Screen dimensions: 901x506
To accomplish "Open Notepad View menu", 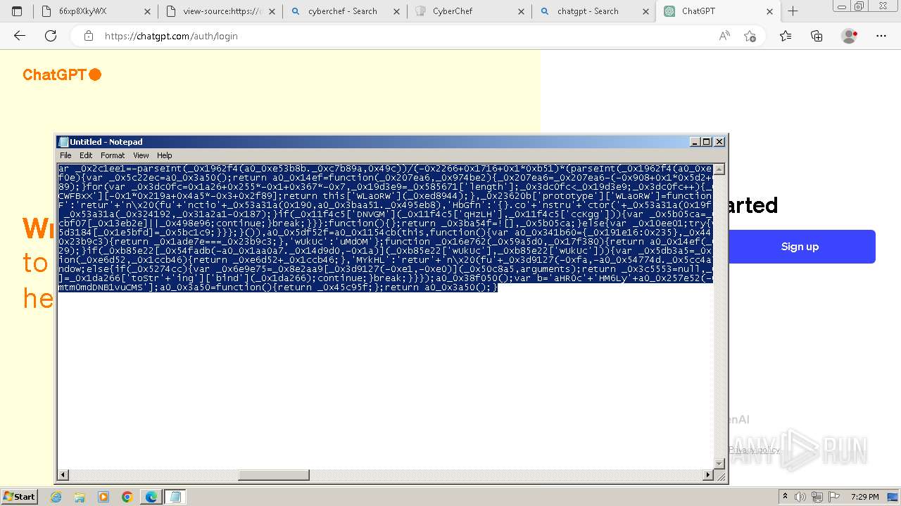I will point(141,155).
